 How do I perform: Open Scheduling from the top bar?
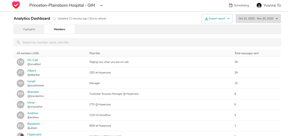click(239, 6)
